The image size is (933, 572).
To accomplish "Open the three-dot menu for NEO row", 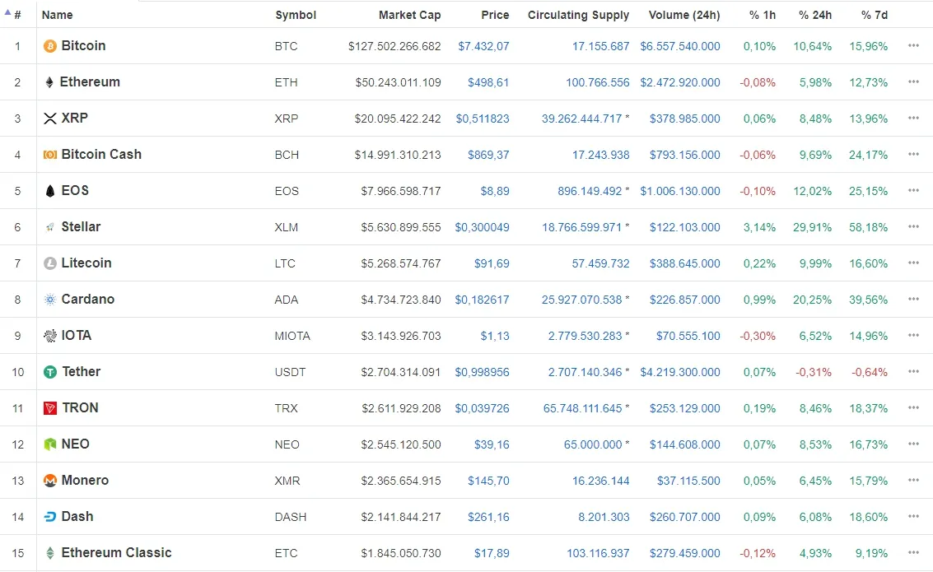I will click(913, 444).
